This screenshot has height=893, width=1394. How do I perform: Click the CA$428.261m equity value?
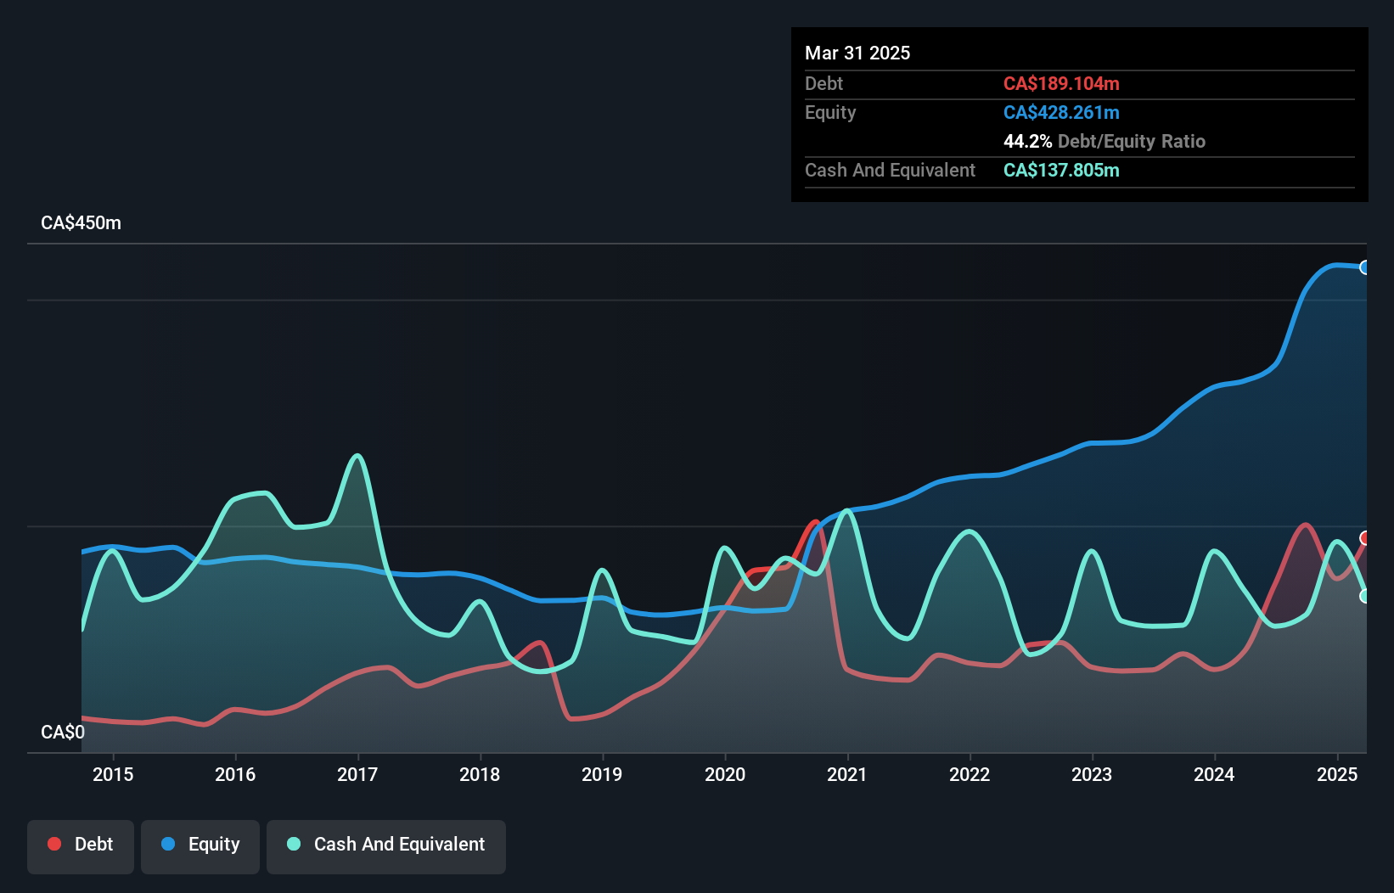tap(1061, 112)
